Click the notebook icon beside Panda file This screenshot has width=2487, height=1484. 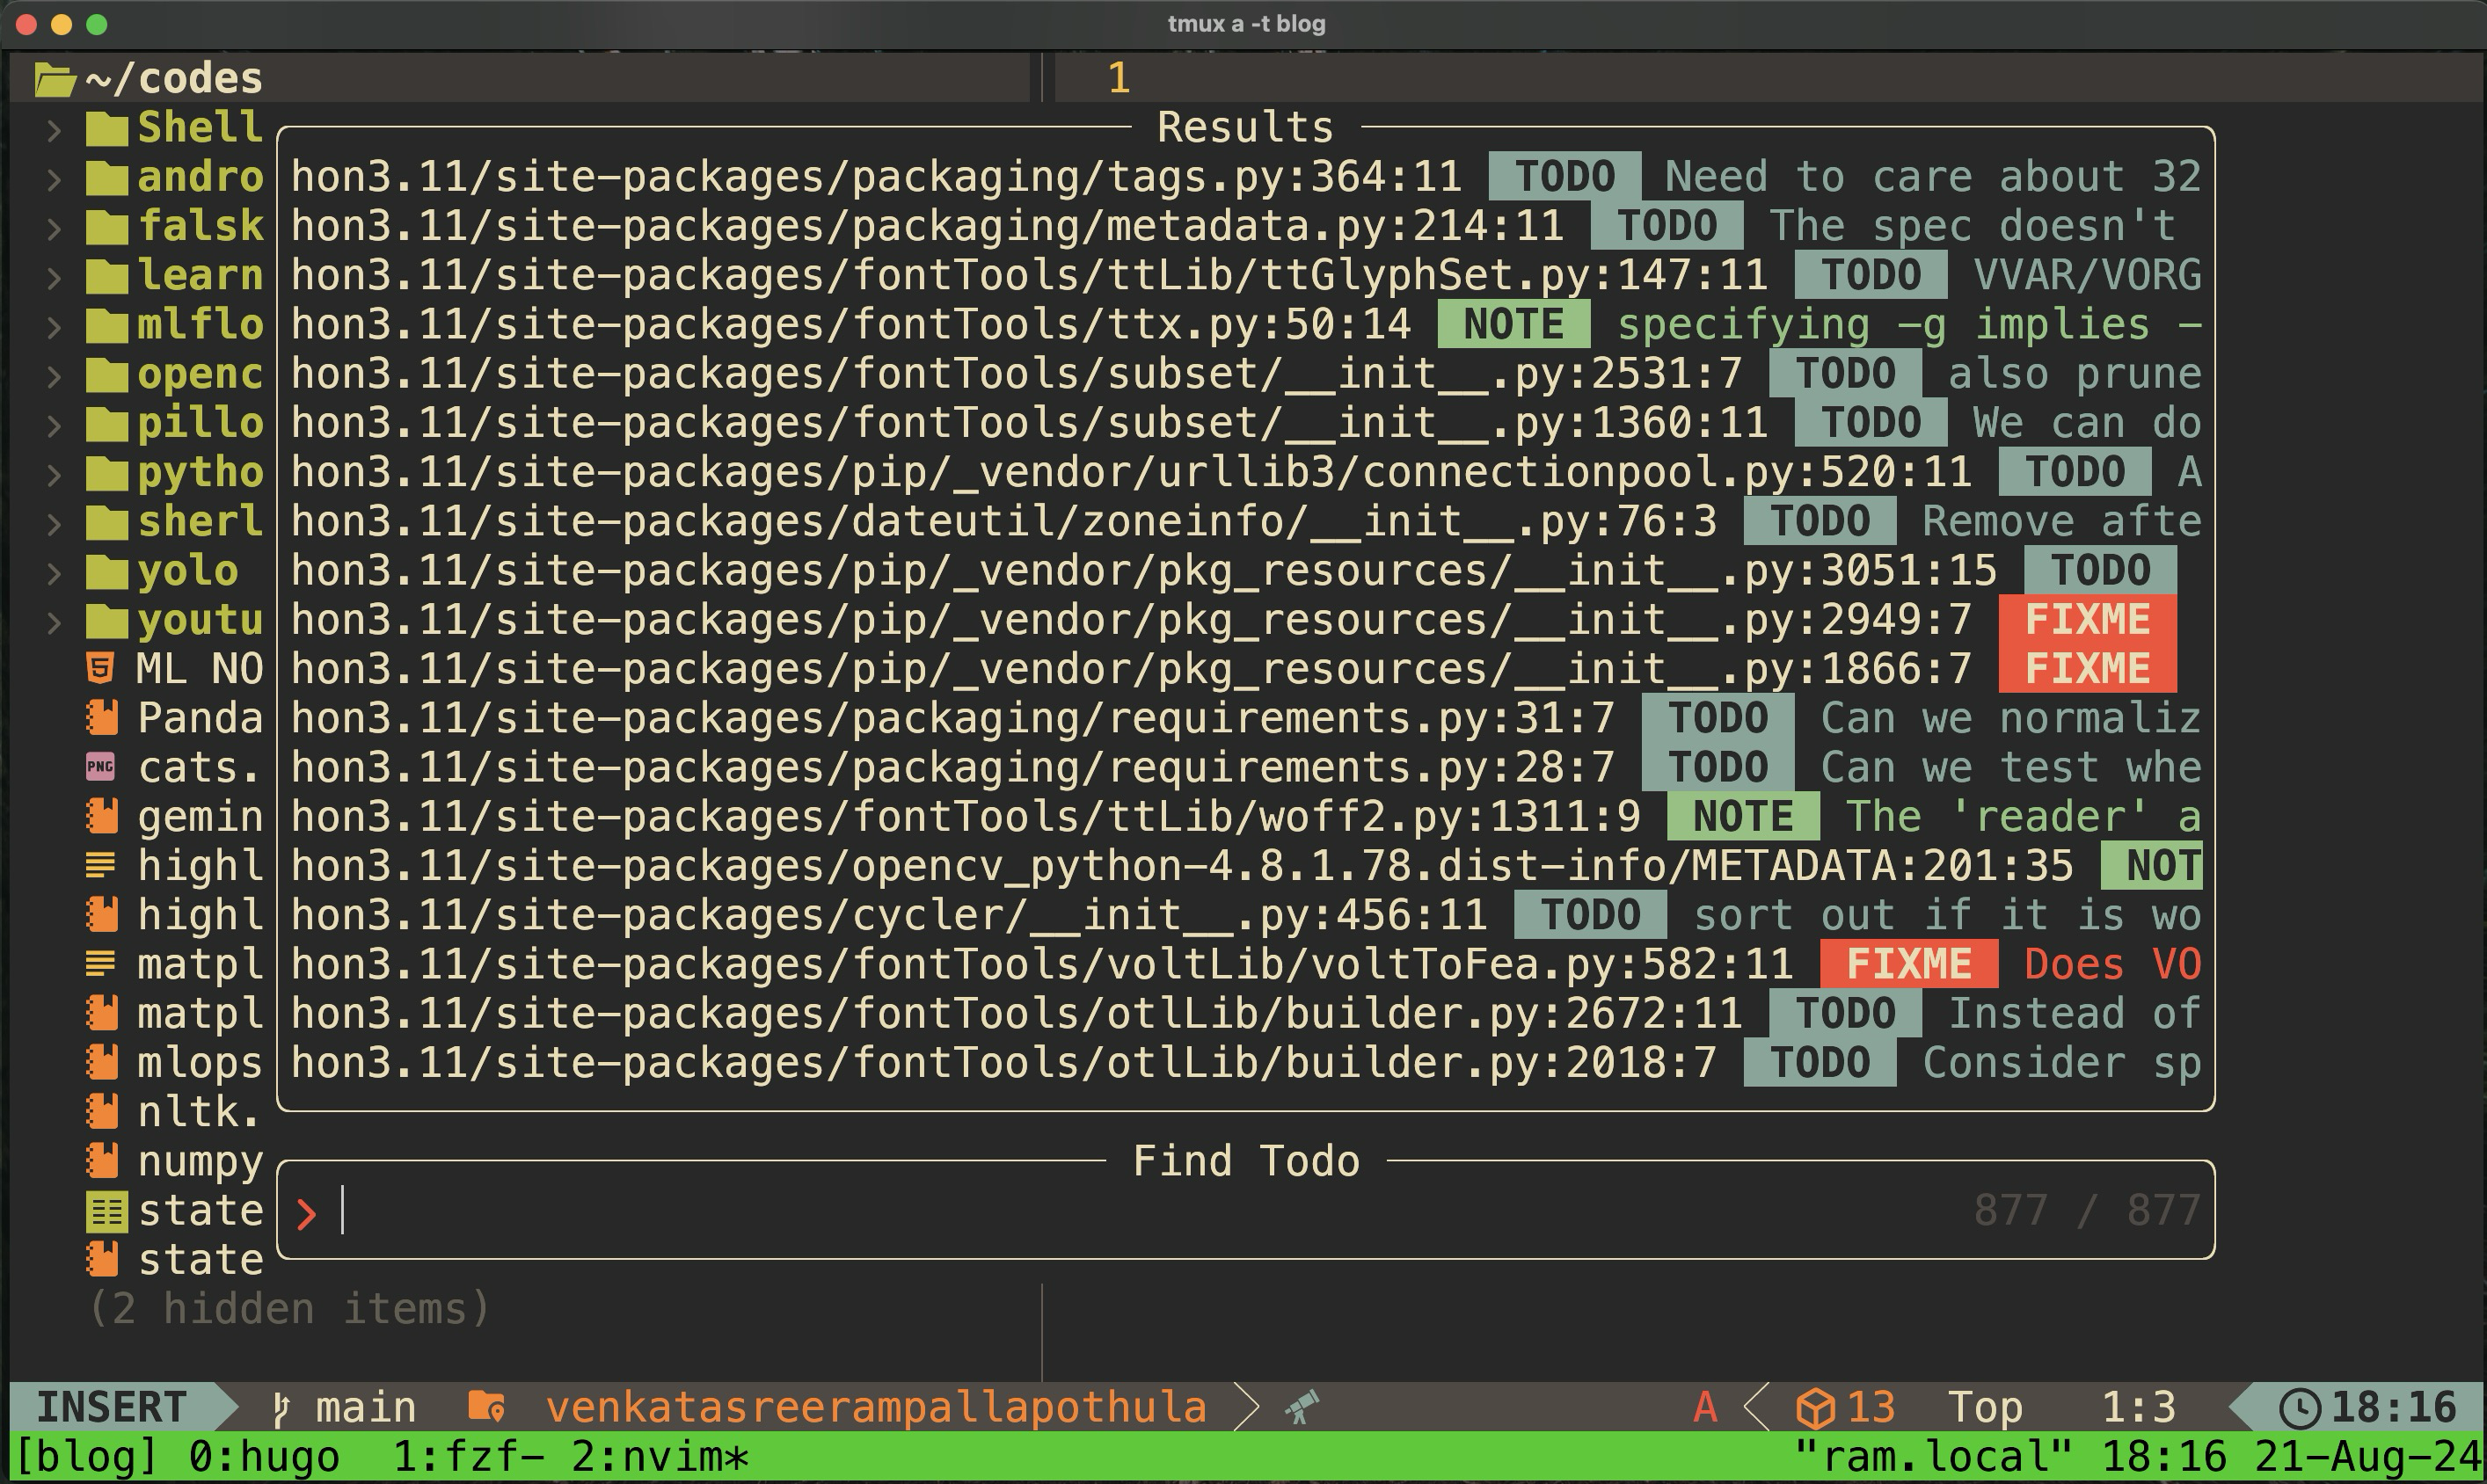102,718
